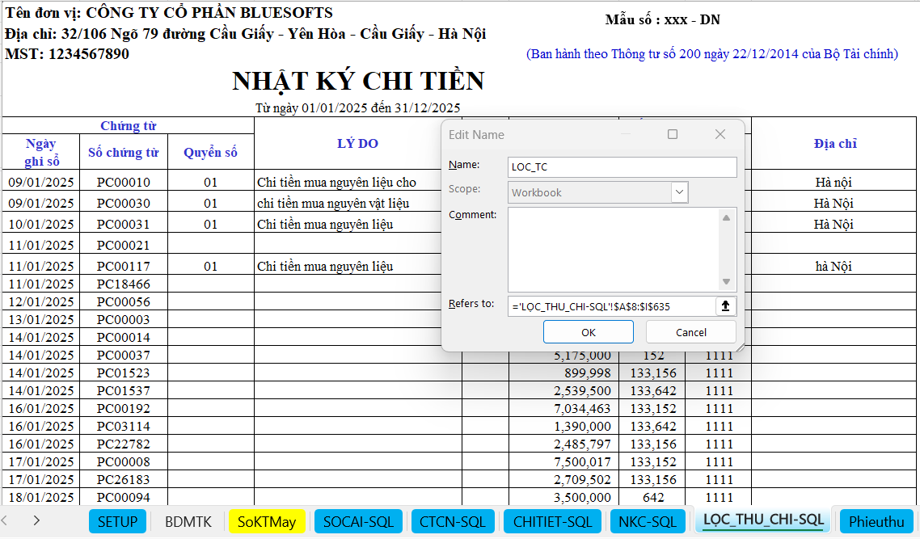
Task: Switch to the SETUP sheet tab
Action: point(118,522)
